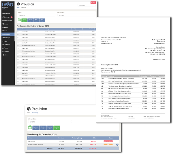Open Leistungen in the sidebar
The image size is (173, 154).
click(x=7, y=37)
